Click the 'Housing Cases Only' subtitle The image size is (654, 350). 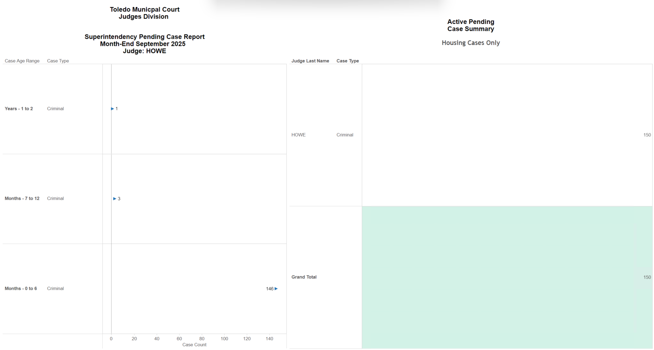471,43
